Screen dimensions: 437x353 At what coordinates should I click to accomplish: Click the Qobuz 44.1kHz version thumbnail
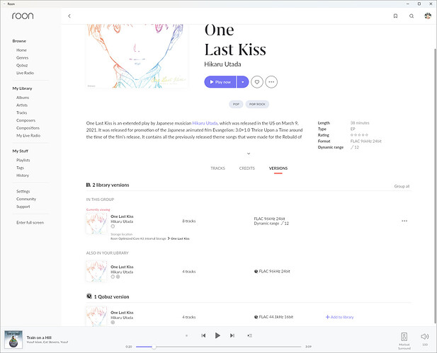(96, 316)
